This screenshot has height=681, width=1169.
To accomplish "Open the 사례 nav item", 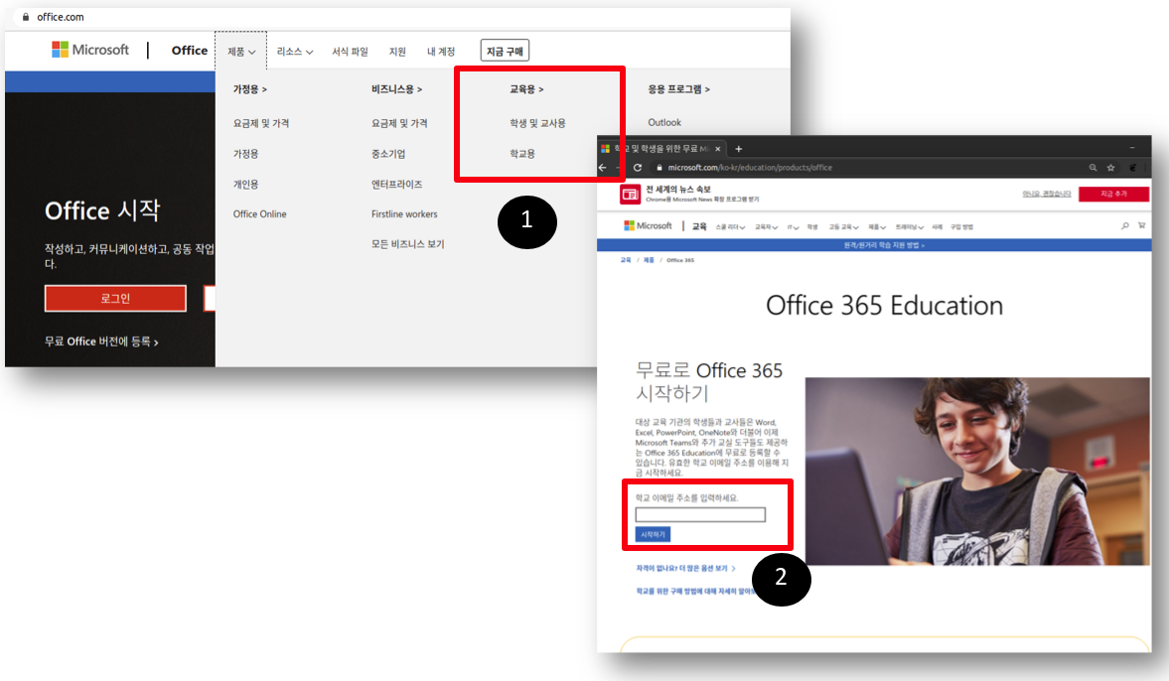I will click(938, 227).
